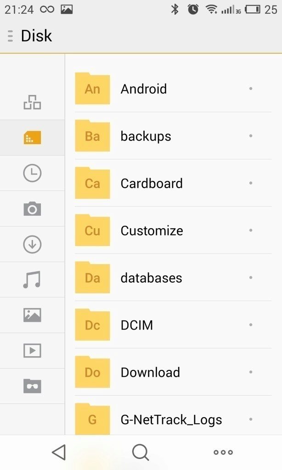Open the pictures category icon
Viewport: 282px width, 470px height.
[x=32, y=315]
